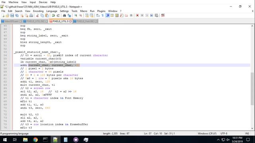Viewport: 255px width, 143px height.
Task: Show hidden system tray icons chevron
Action: [218, 139]
